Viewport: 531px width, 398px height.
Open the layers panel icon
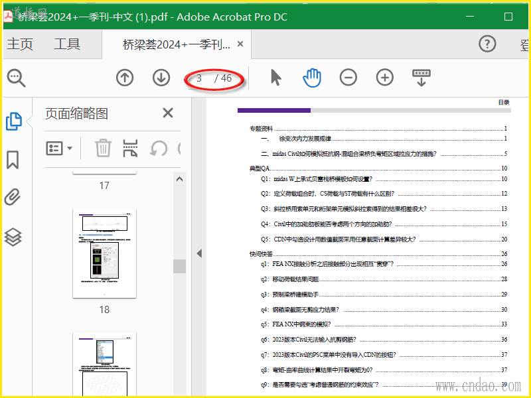13,237
